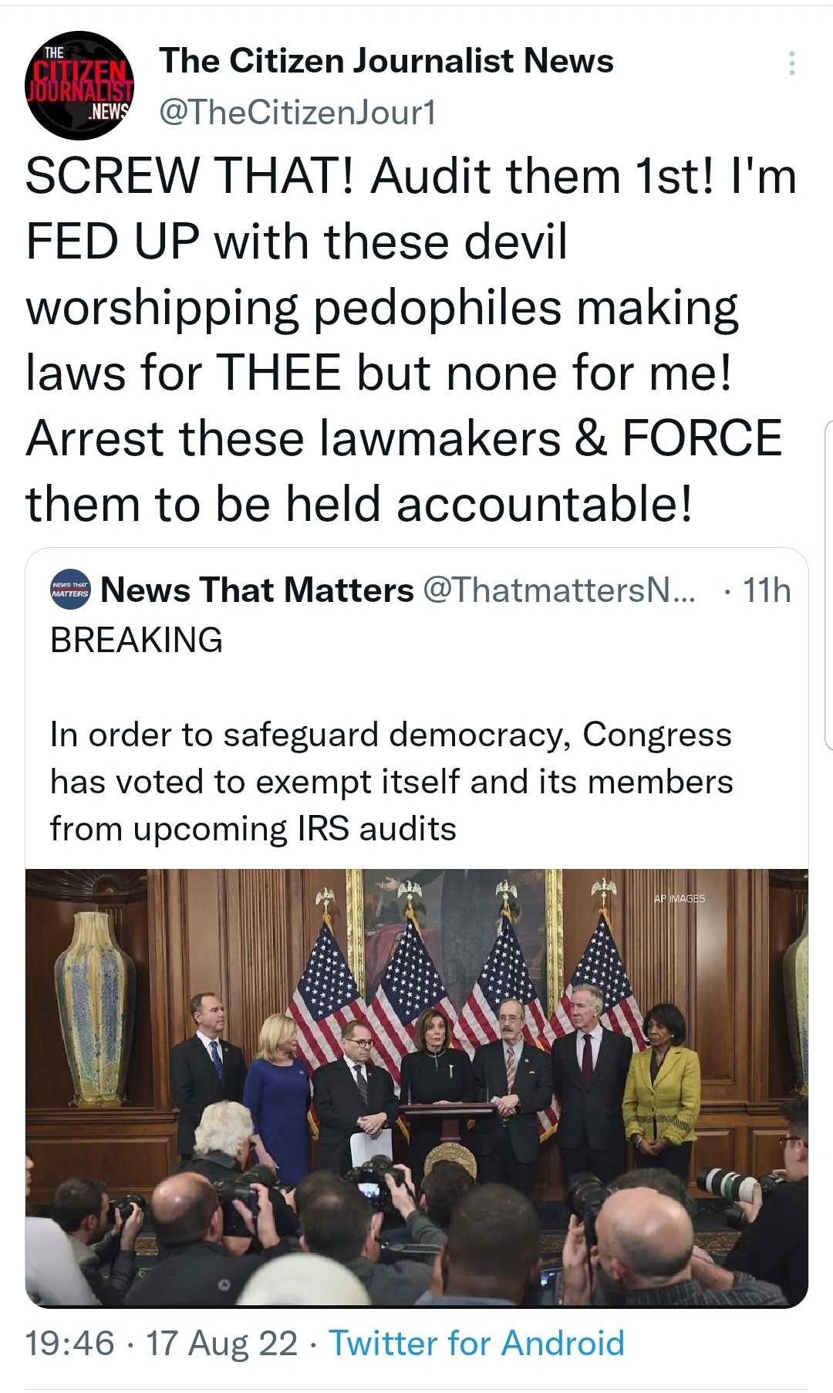Select the @TheCitizenJour1 handle
This screenshot has height=1393, width=833.
pos(298,113)
